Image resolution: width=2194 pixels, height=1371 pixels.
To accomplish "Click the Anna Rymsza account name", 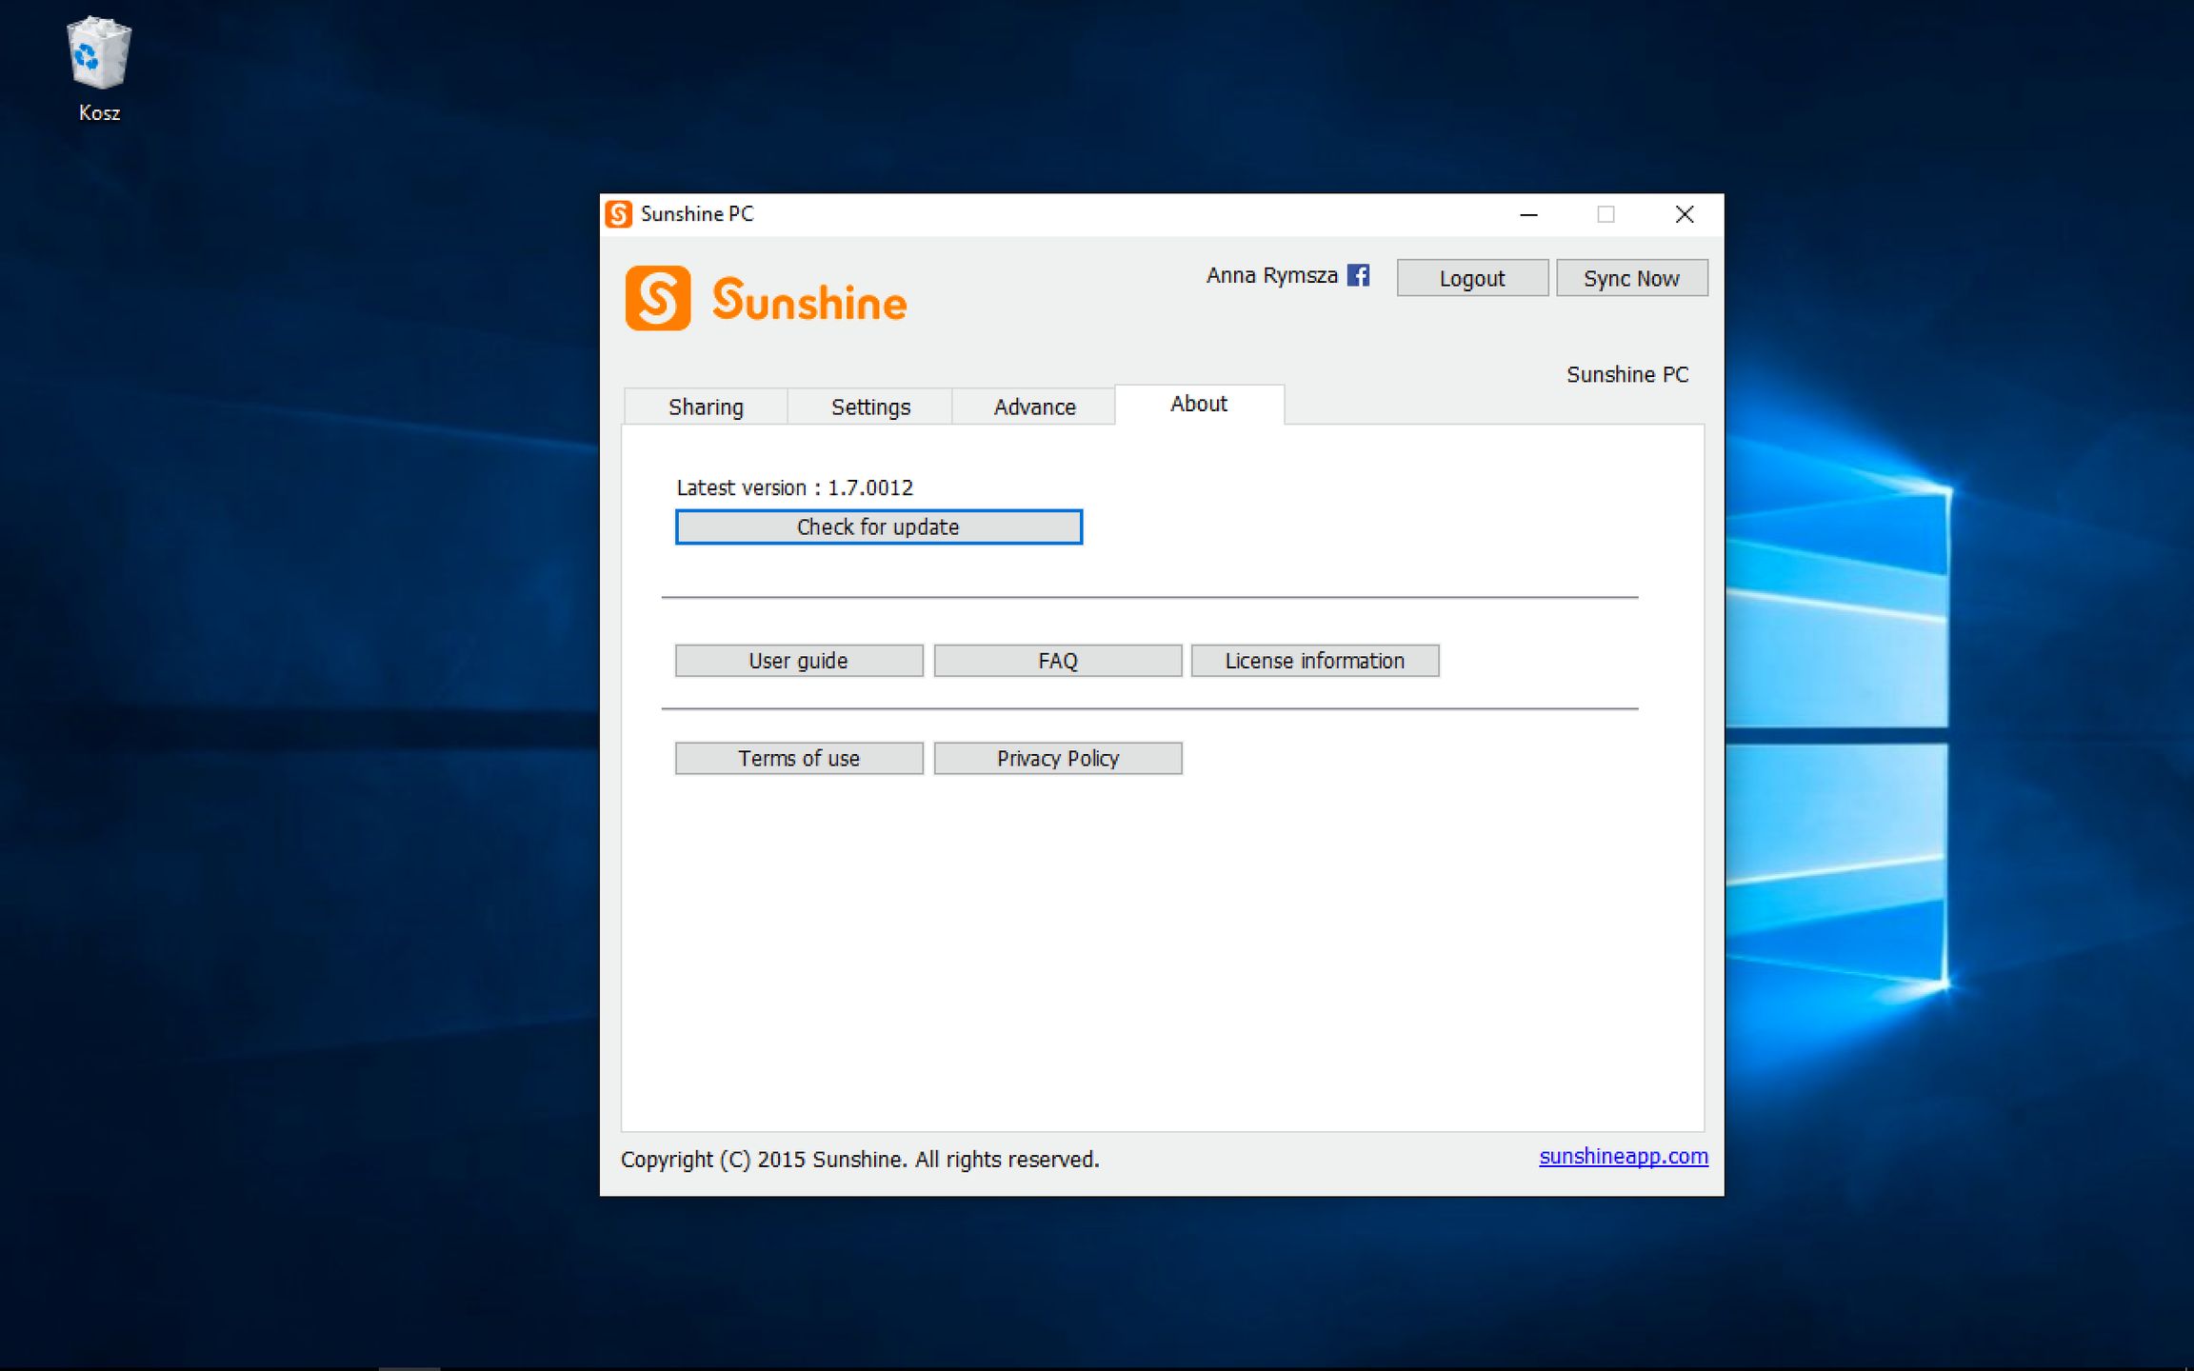I will [1273, 275].
